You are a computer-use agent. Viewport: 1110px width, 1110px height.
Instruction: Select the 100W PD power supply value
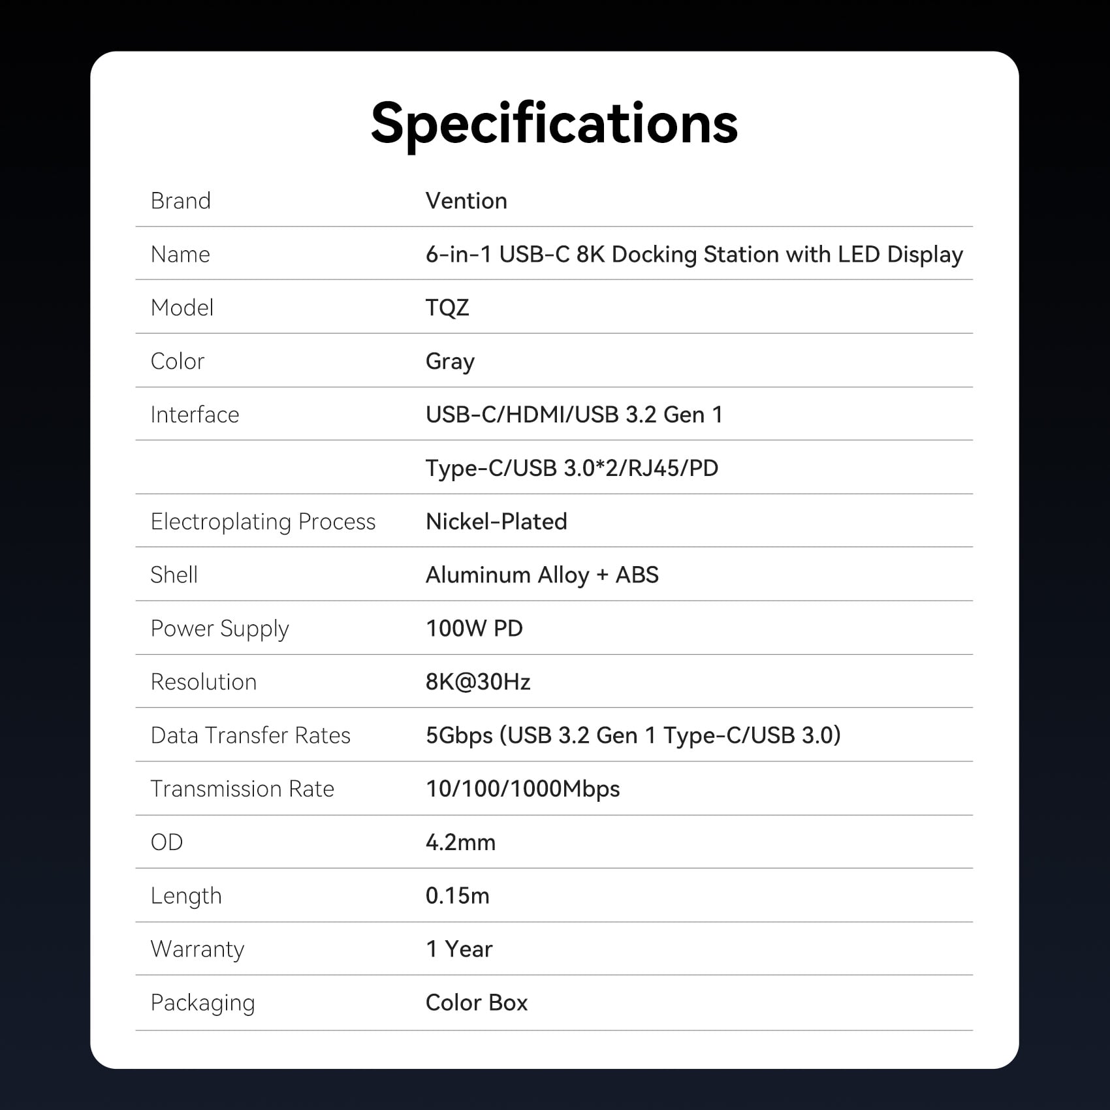coord(474,629)
